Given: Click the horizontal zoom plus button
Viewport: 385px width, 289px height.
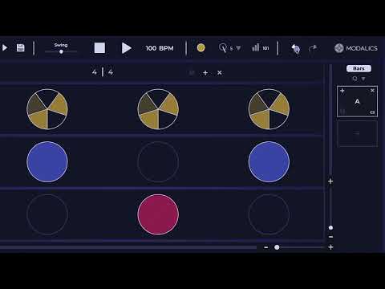Looking at the screenshot, I should pos(330,247).
